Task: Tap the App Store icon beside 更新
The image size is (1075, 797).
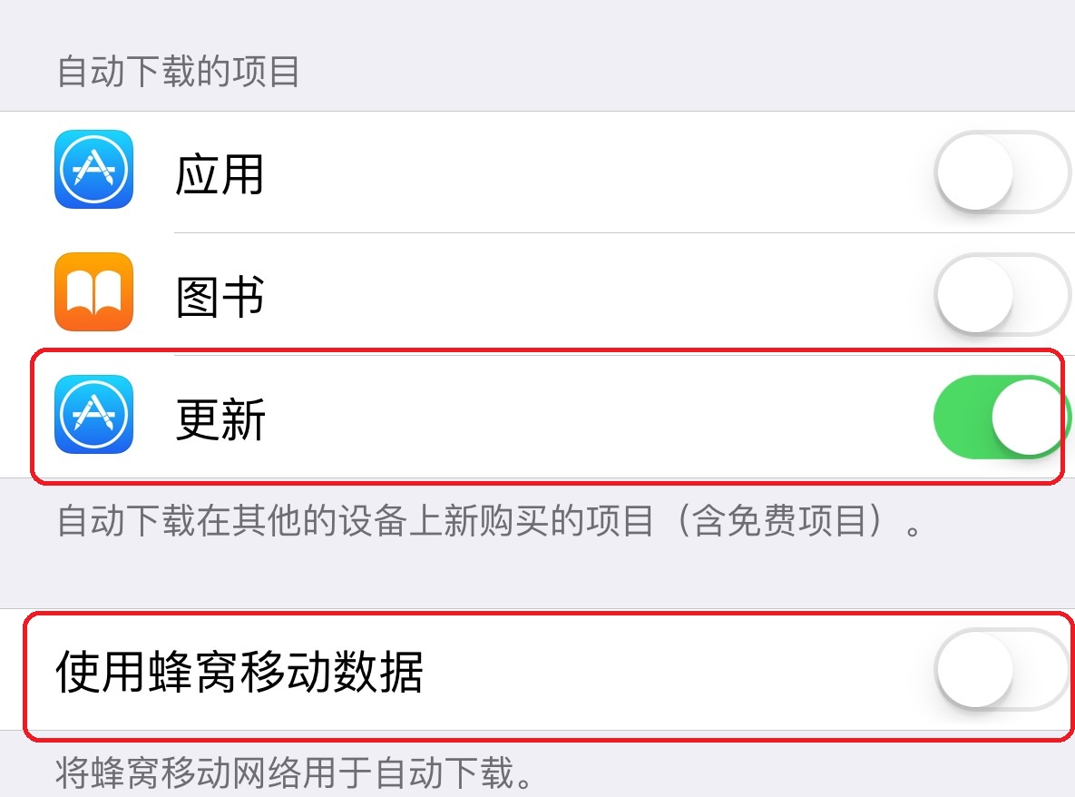Action: pyautogui.click(x=94, y=414)
